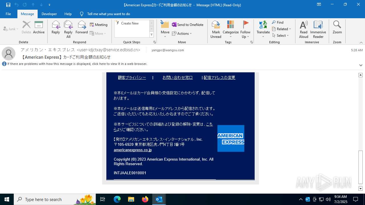Click the message scrollbar up arrow
Screen dimensions: 365x205
pos(360,75)
